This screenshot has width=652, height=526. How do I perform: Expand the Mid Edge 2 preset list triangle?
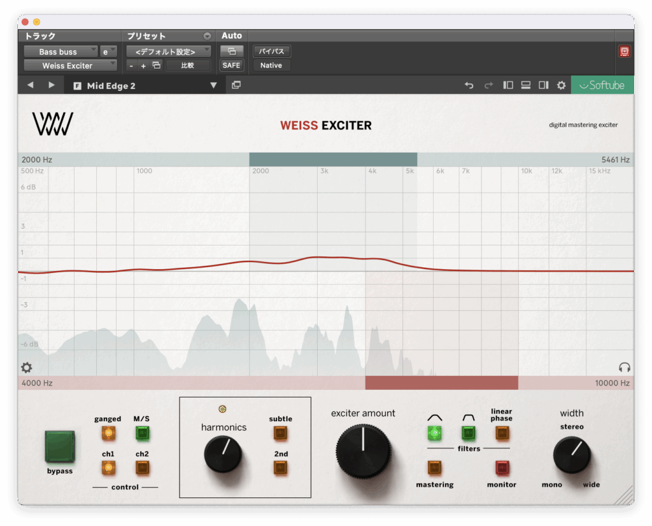[x=213, y=85]
